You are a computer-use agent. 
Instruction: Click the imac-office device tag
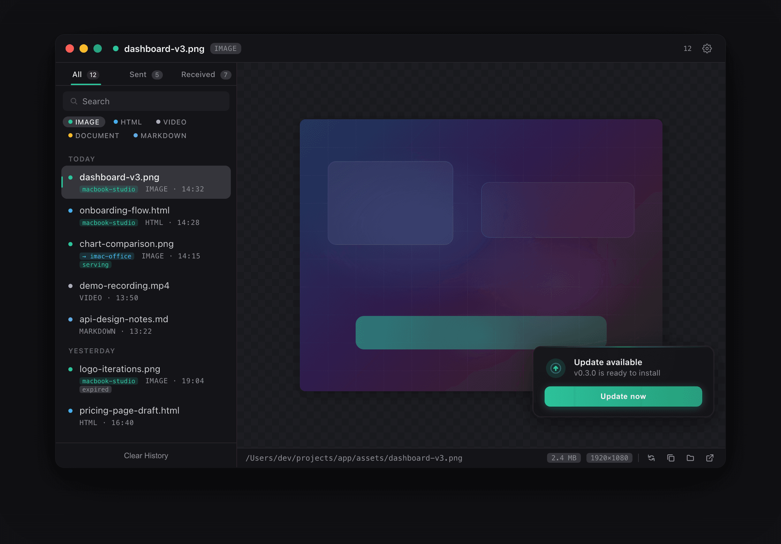tap(107, 256)
